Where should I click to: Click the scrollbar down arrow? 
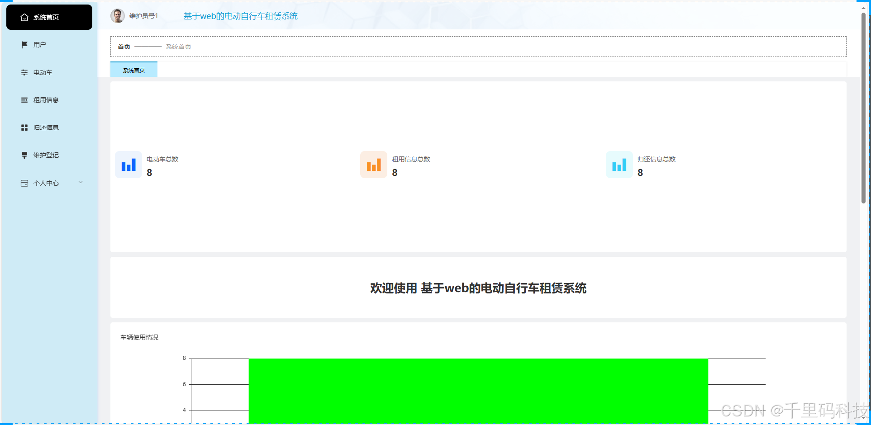863,418
